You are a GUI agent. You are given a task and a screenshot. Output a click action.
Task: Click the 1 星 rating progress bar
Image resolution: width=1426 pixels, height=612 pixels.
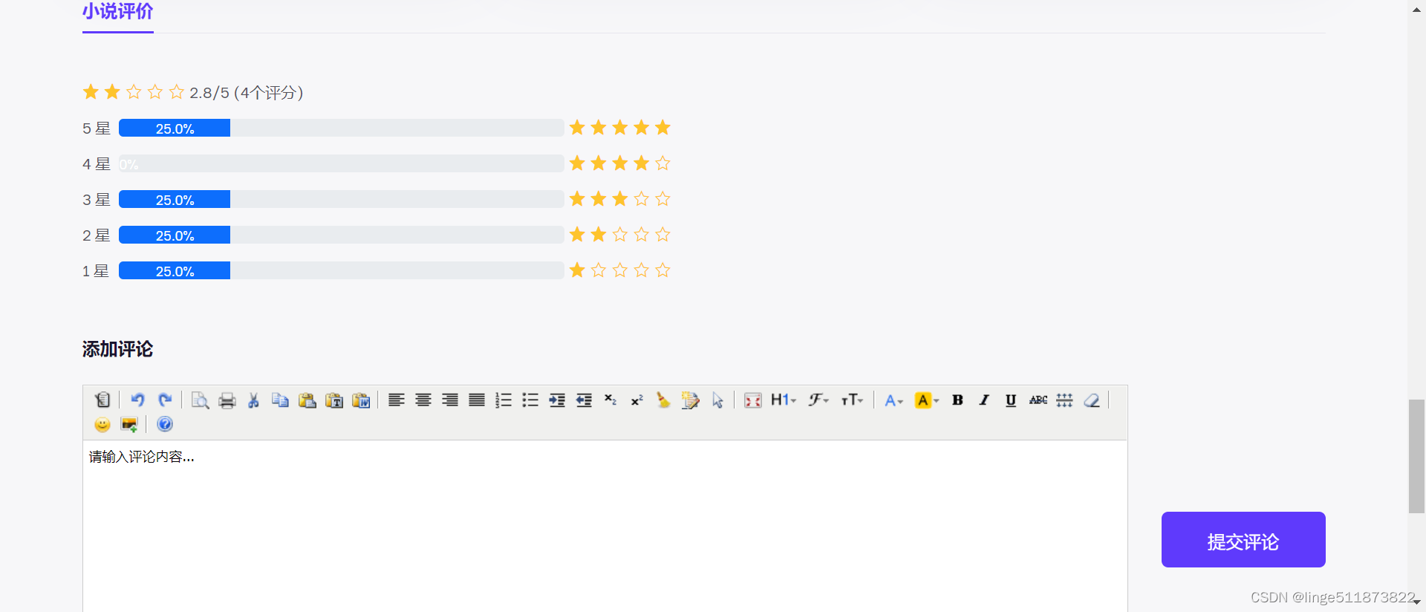pyautogui.click(x=341, y=270)
